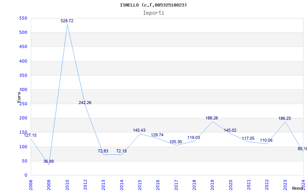Click the x-axis year 2010

(67, 185)
